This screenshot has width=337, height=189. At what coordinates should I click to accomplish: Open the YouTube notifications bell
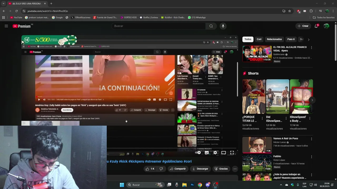point(316,26)
